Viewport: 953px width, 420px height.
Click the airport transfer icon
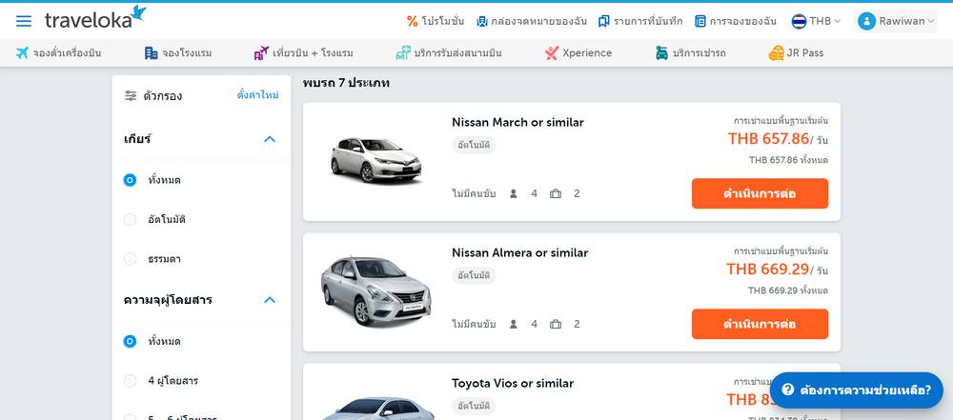[x=403, y=53]
